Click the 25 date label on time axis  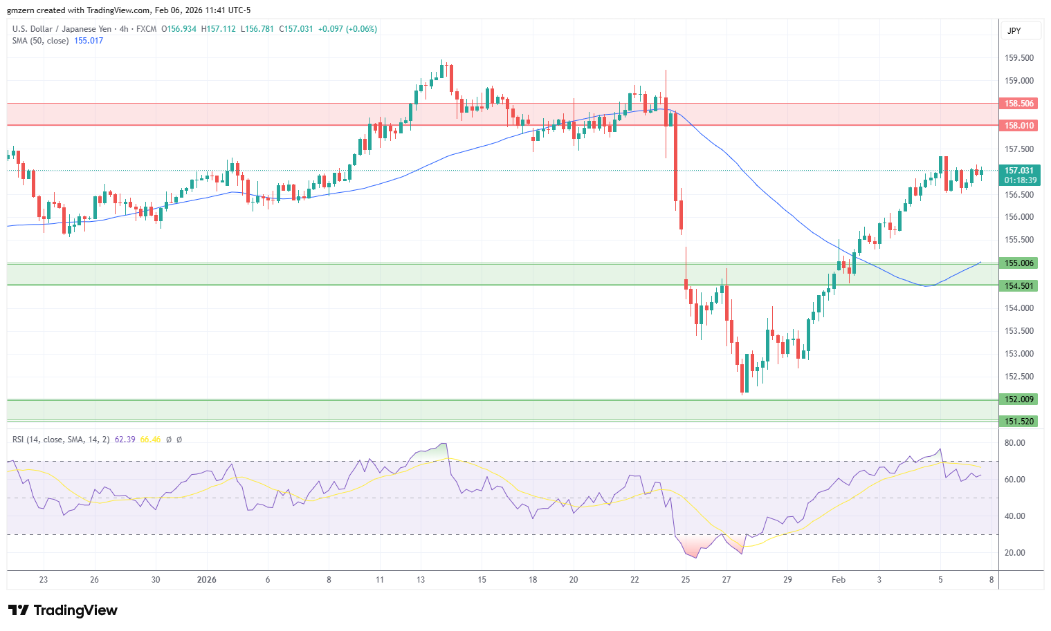pyautogui.click(x=685, y=580)
